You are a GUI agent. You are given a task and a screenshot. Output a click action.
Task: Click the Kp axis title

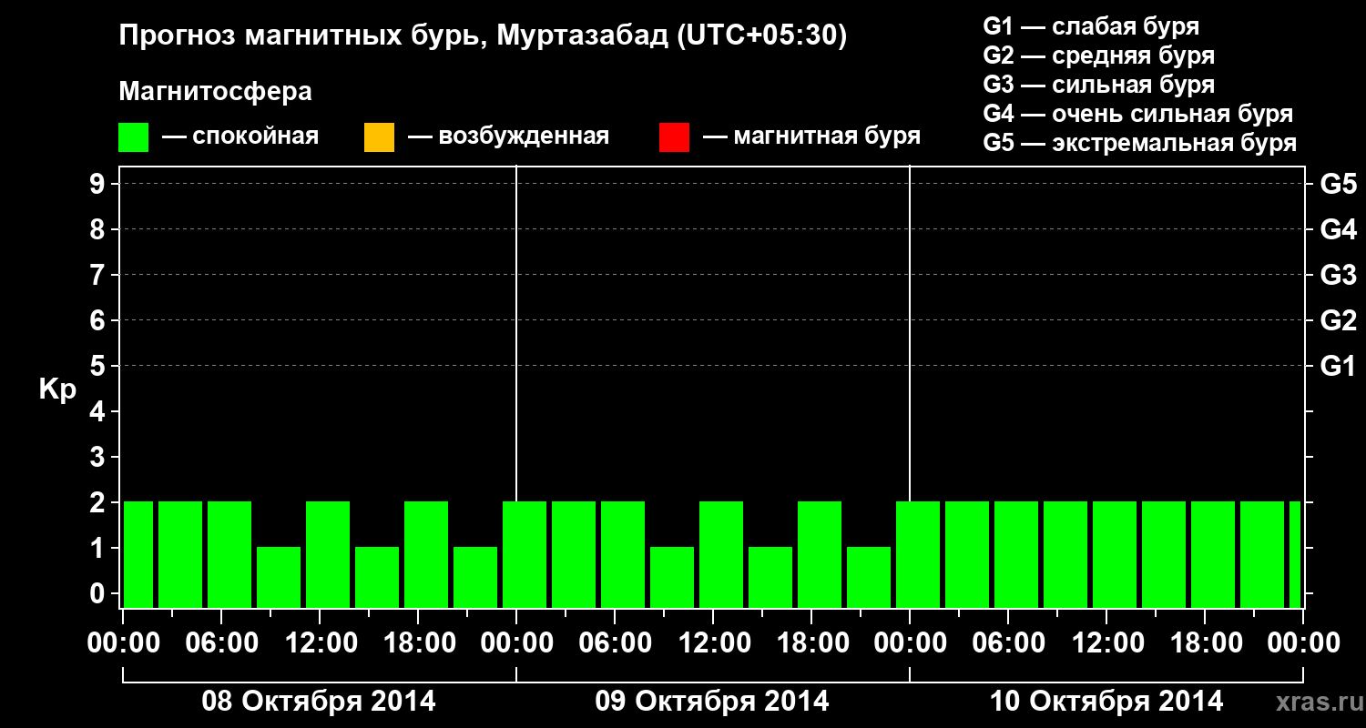[57, 390]
